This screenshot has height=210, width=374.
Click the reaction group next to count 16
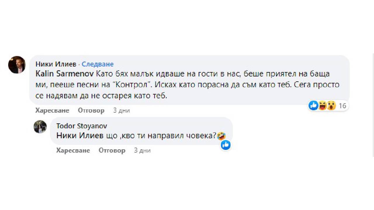322,106
